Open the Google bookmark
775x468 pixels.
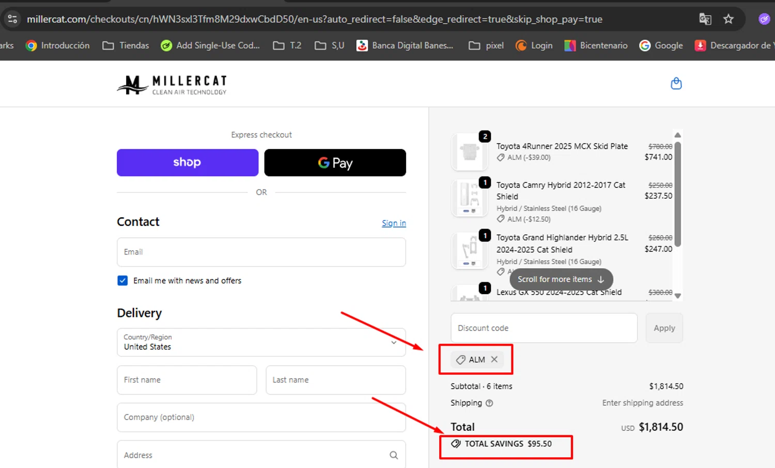661,45
